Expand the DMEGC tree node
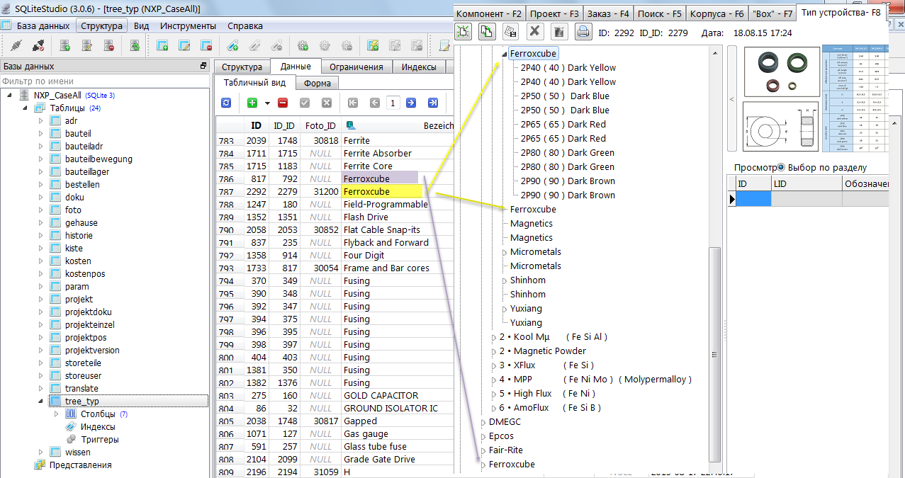The height and width of the screenshot is (478, 905). 483,422
